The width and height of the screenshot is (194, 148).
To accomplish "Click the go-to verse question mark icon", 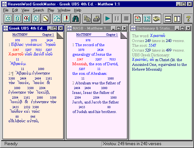I will pos(57,19).
